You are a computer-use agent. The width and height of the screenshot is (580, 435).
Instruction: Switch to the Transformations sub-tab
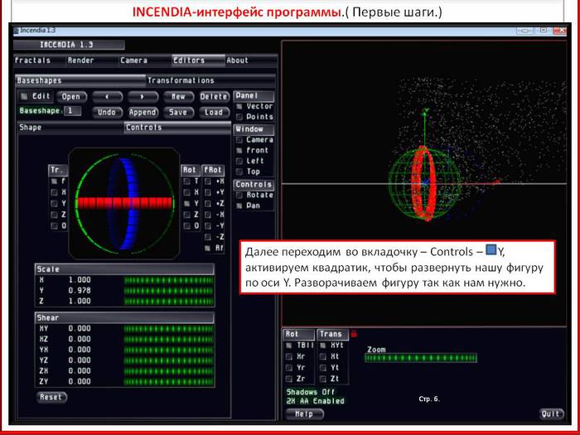pos(210,80)
